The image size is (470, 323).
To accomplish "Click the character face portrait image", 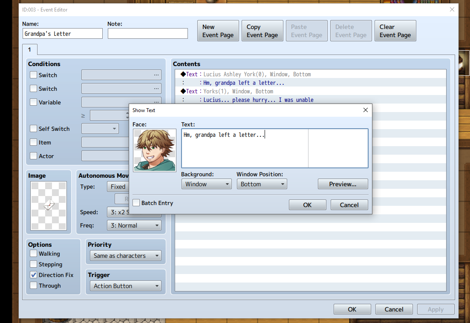I will tap(155, 150).
